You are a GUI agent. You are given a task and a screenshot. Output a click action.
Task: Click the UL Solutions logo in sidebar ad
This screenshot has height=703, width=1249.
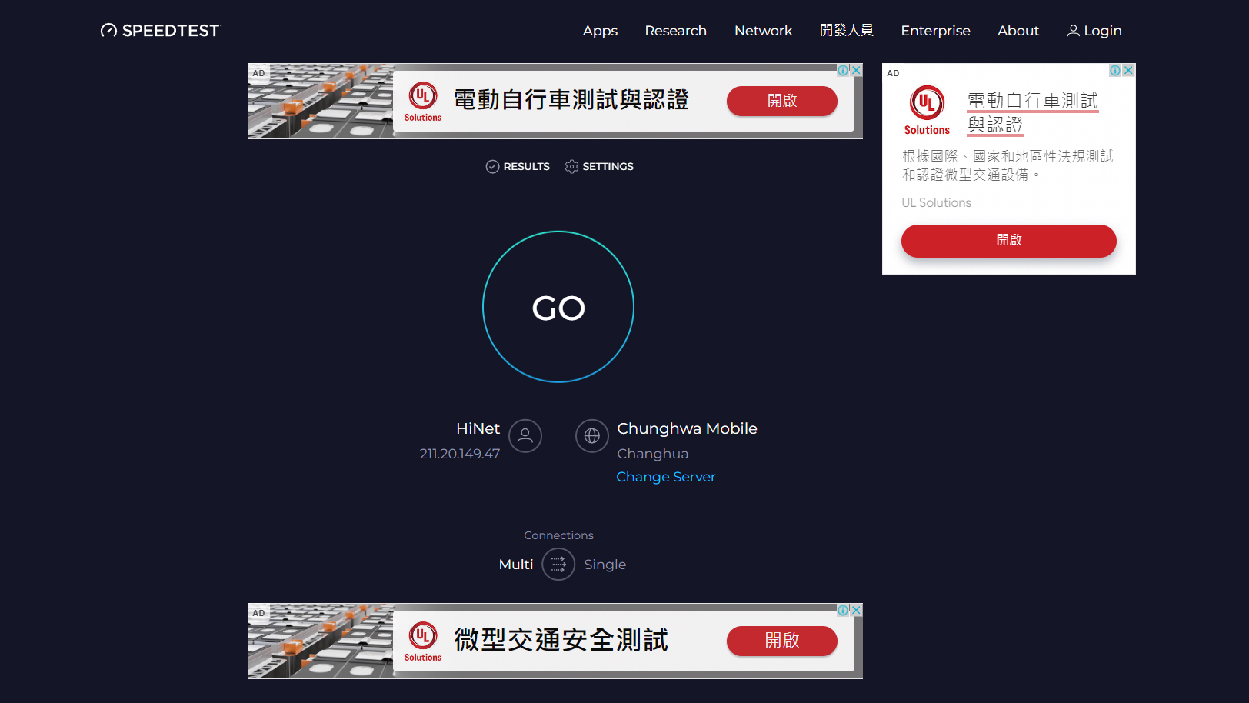pyautogui.click(x=927, y=111)
